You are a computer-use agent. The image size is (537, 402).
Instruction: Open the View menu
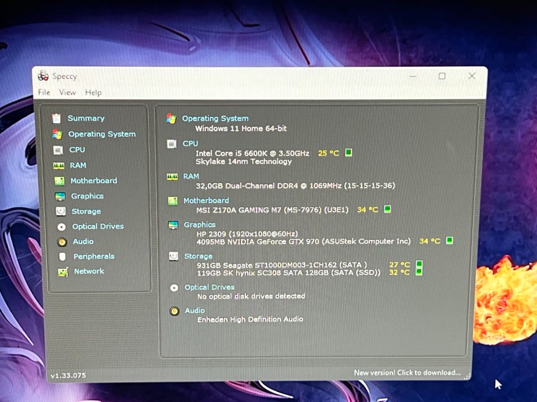pos(67,92)
